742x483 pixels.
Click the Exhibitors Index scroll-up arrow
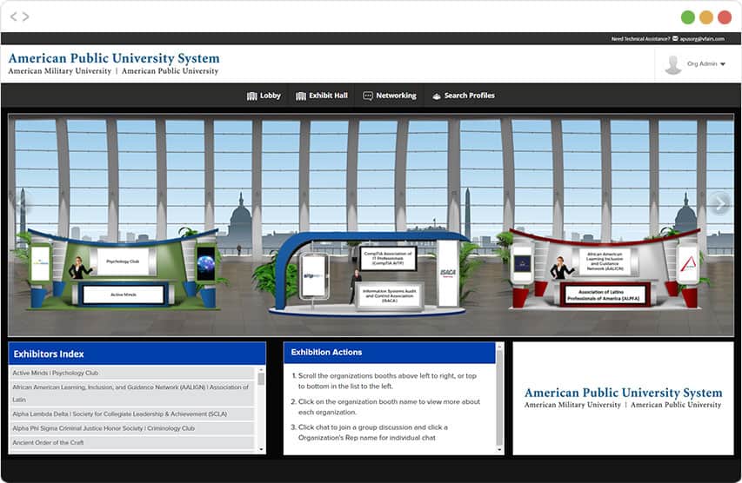(x=261, y=369)
